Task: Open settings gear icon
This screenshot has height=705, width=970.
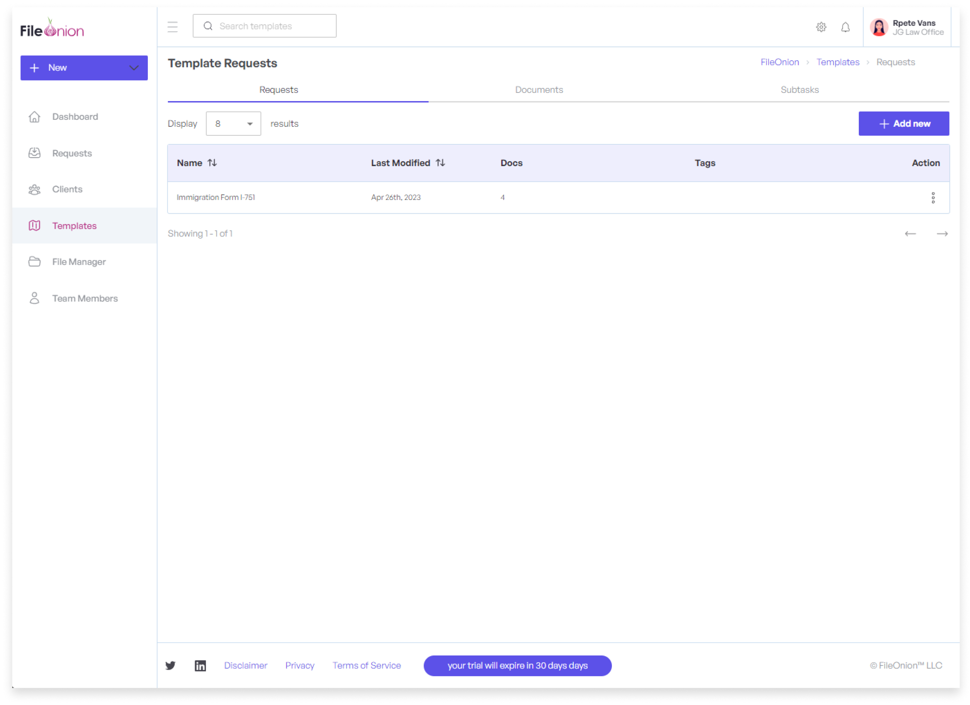Action: coord(821,27)
